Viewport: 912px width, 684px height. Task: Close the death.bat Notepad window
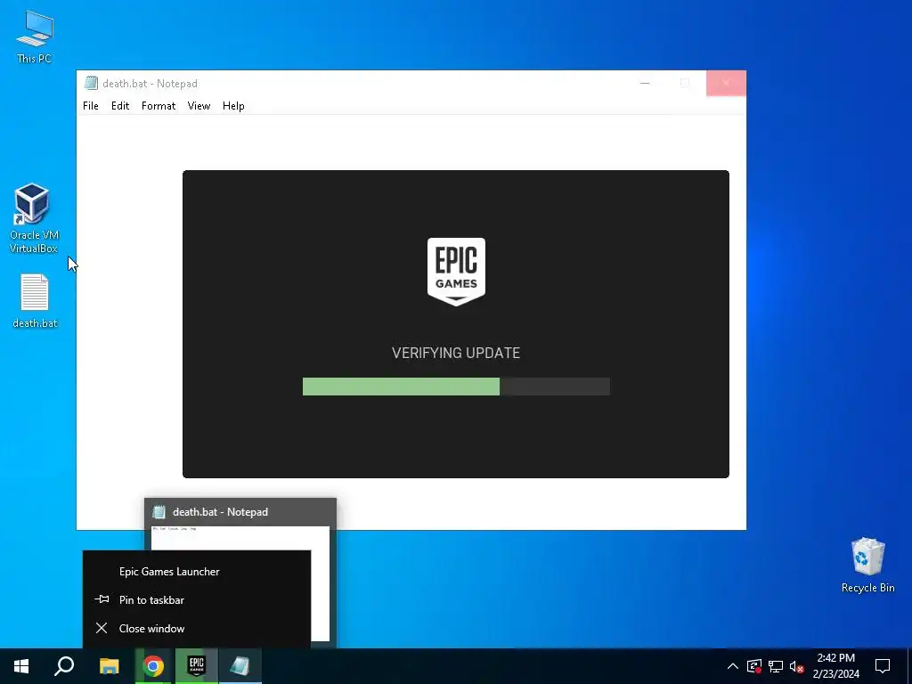[x=726, y=83]
